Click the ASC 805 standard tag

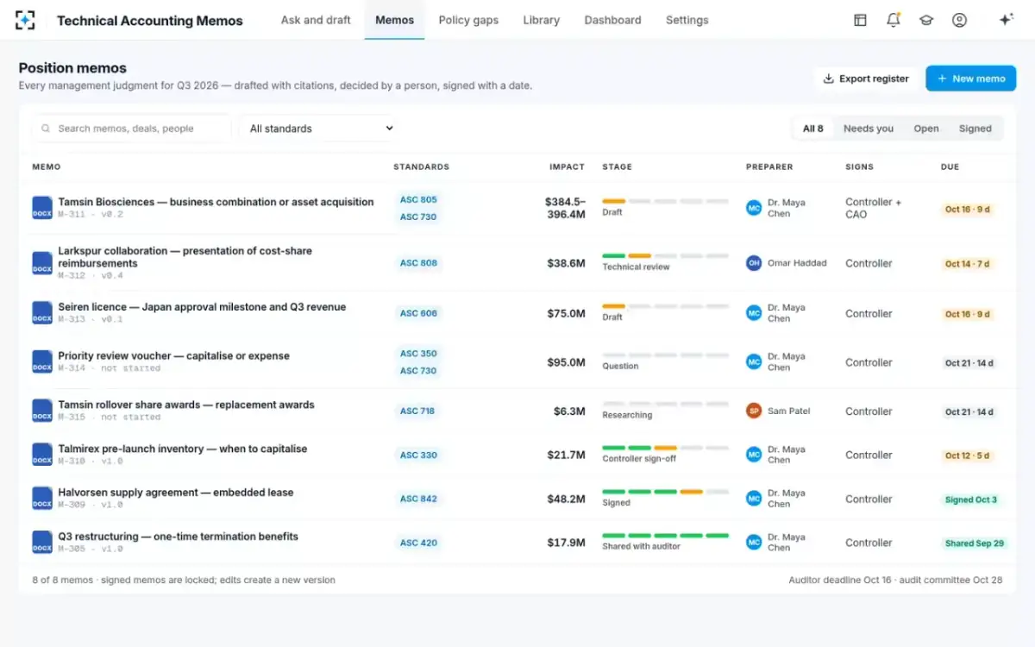pyautogui.click(x=418, y=199)
